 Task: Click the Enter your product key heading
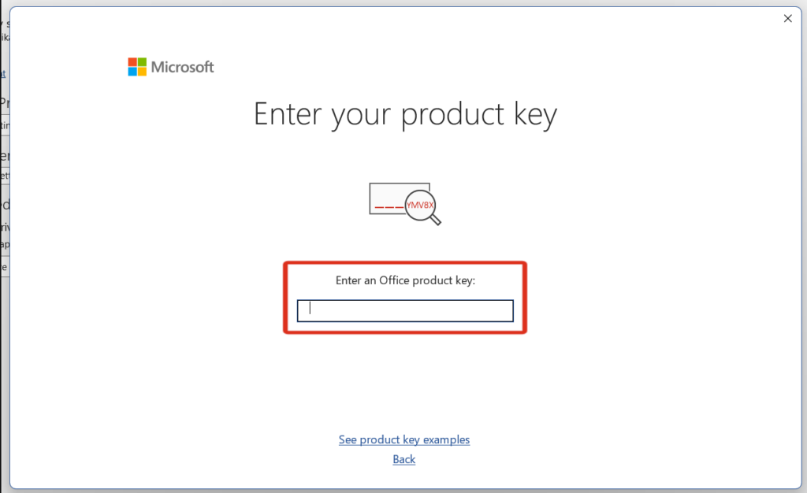(404, 114)
